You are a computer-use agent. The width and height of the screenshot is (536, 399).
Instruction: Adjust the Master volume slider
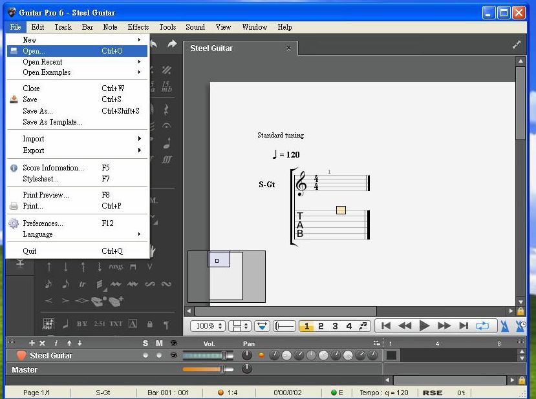coord(208,369)
